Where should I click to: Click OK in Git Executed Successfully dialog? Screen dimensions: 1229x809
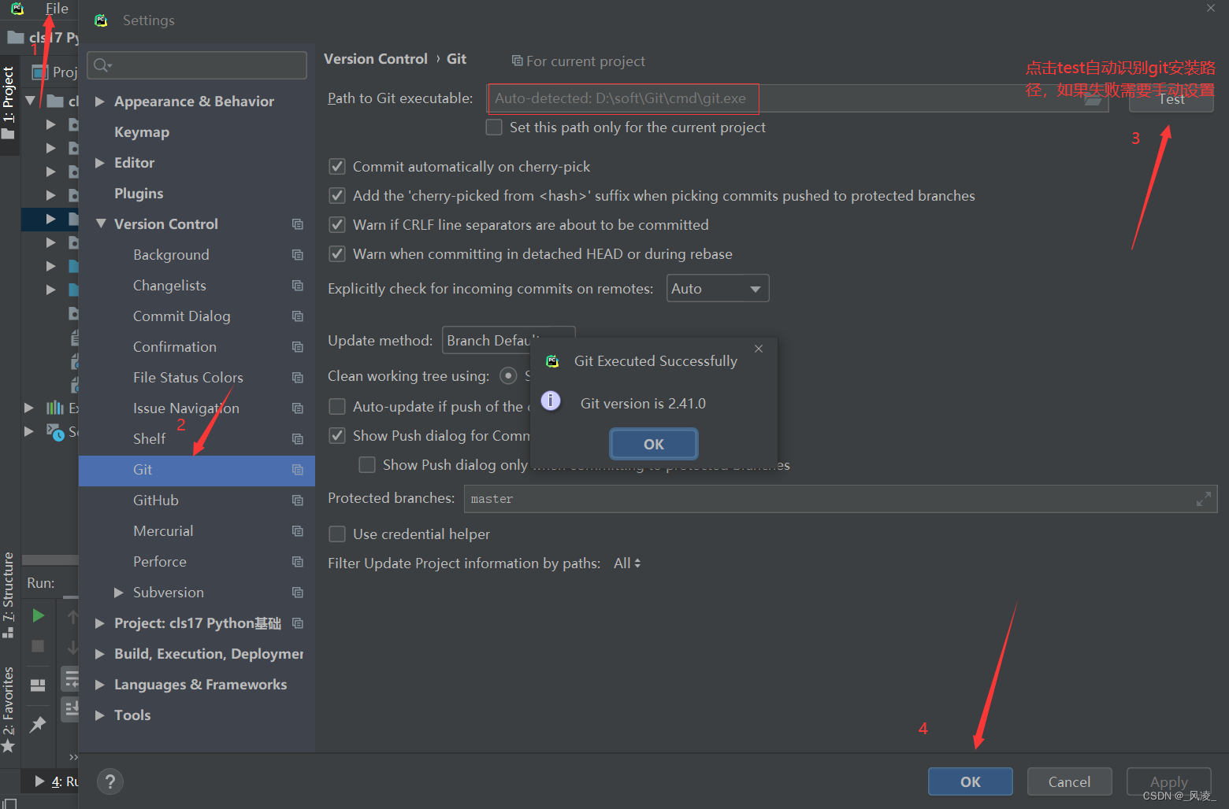654,445
